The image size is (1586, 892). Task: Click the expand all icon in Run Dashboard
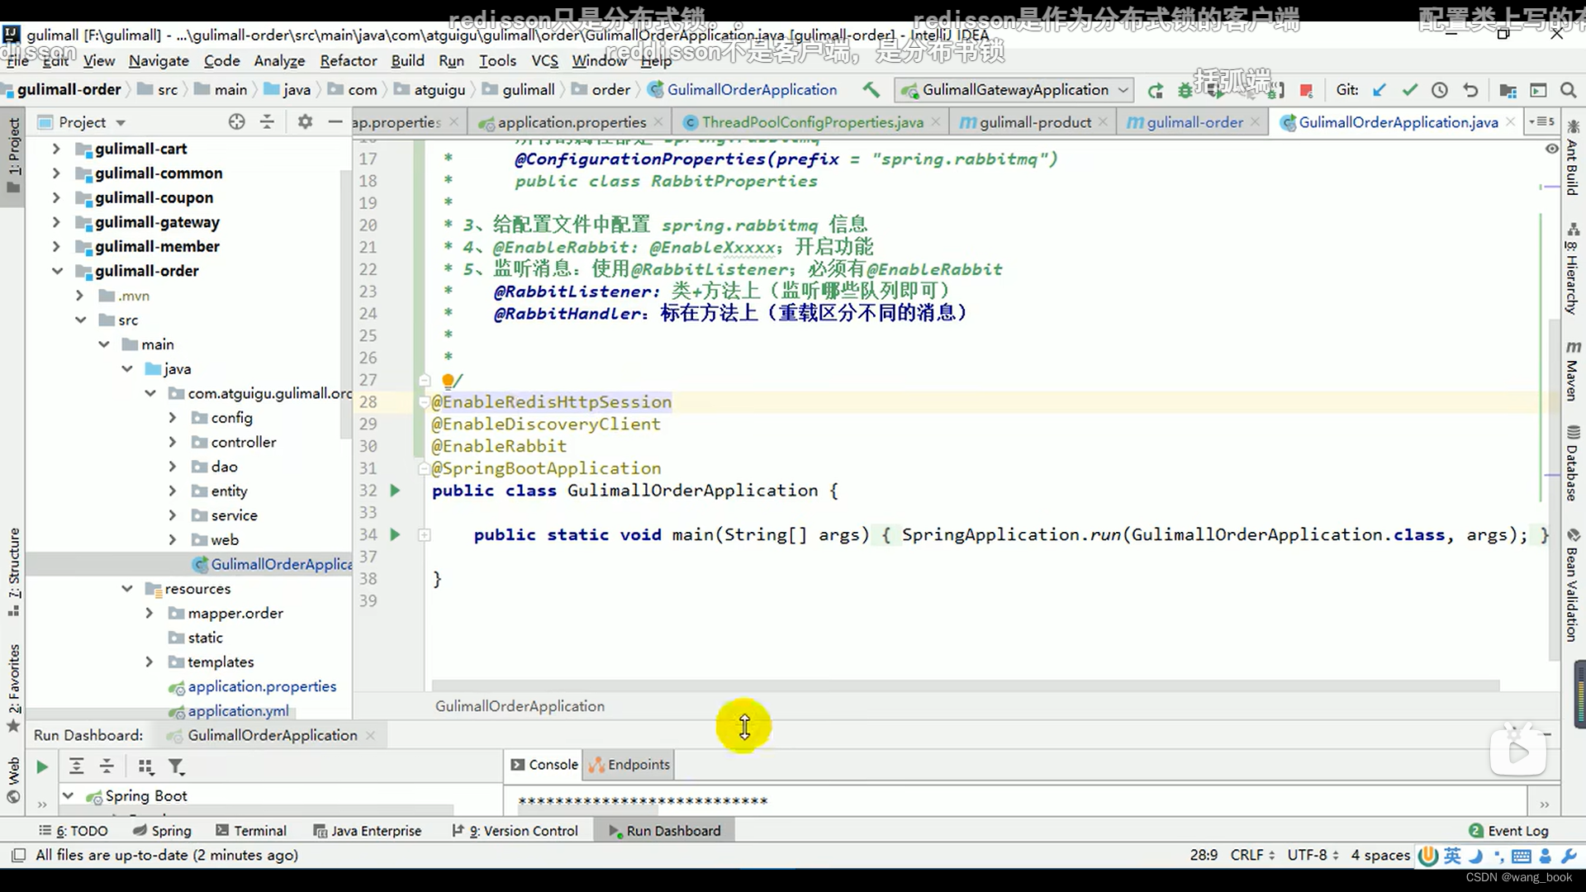[76, 767]
